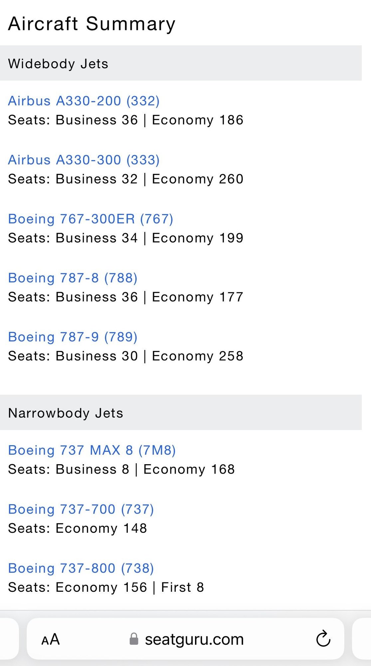Click the 737-800 seats line with First 8
Viewport: 371px width, 666px height.
[x=106, y=587]
